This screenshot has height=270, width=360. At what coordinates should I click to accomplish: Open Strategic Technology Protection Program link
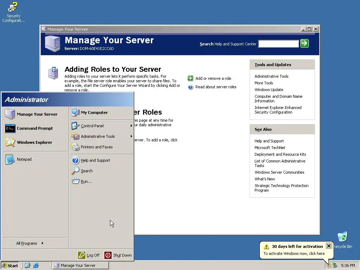point(281,188)
